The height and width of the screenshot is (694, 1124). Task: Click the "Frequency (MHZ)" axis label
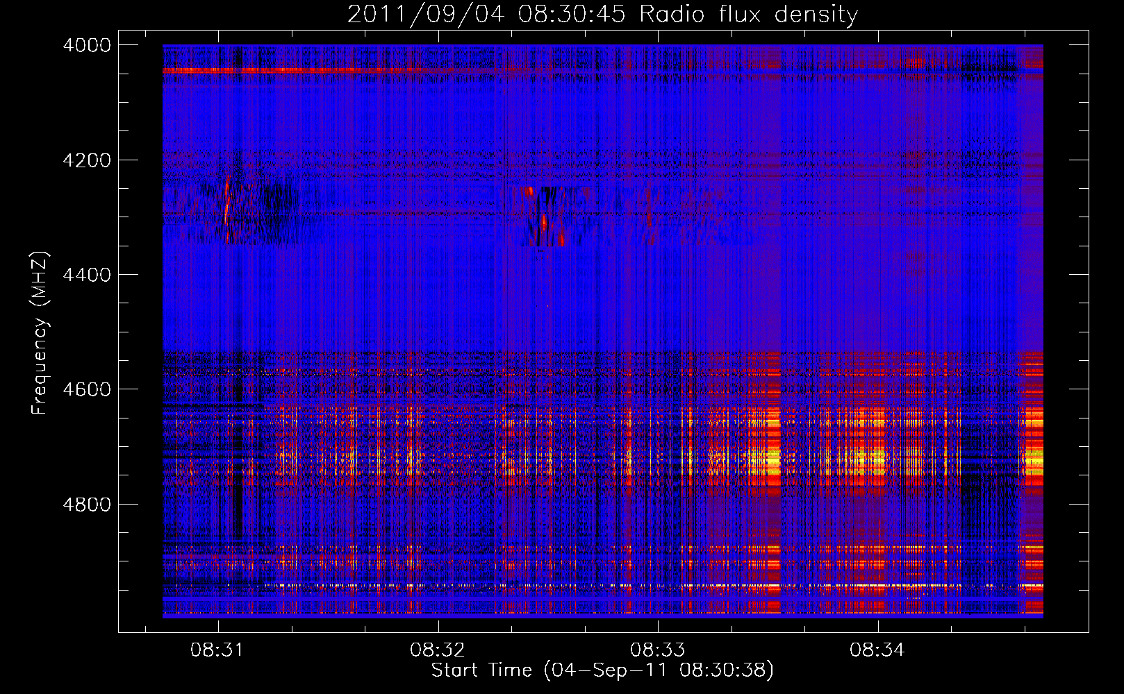40,333
